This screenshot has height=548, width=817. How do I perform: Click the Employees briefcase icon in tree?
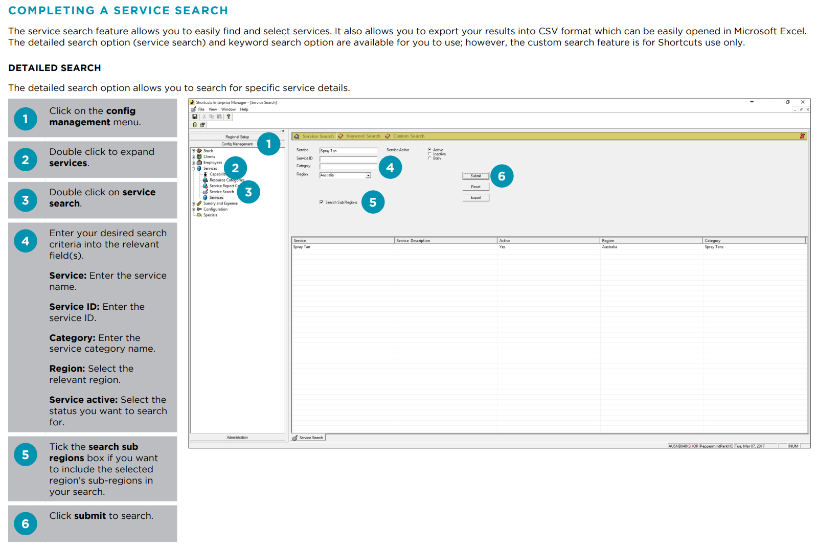pos(199,163)
